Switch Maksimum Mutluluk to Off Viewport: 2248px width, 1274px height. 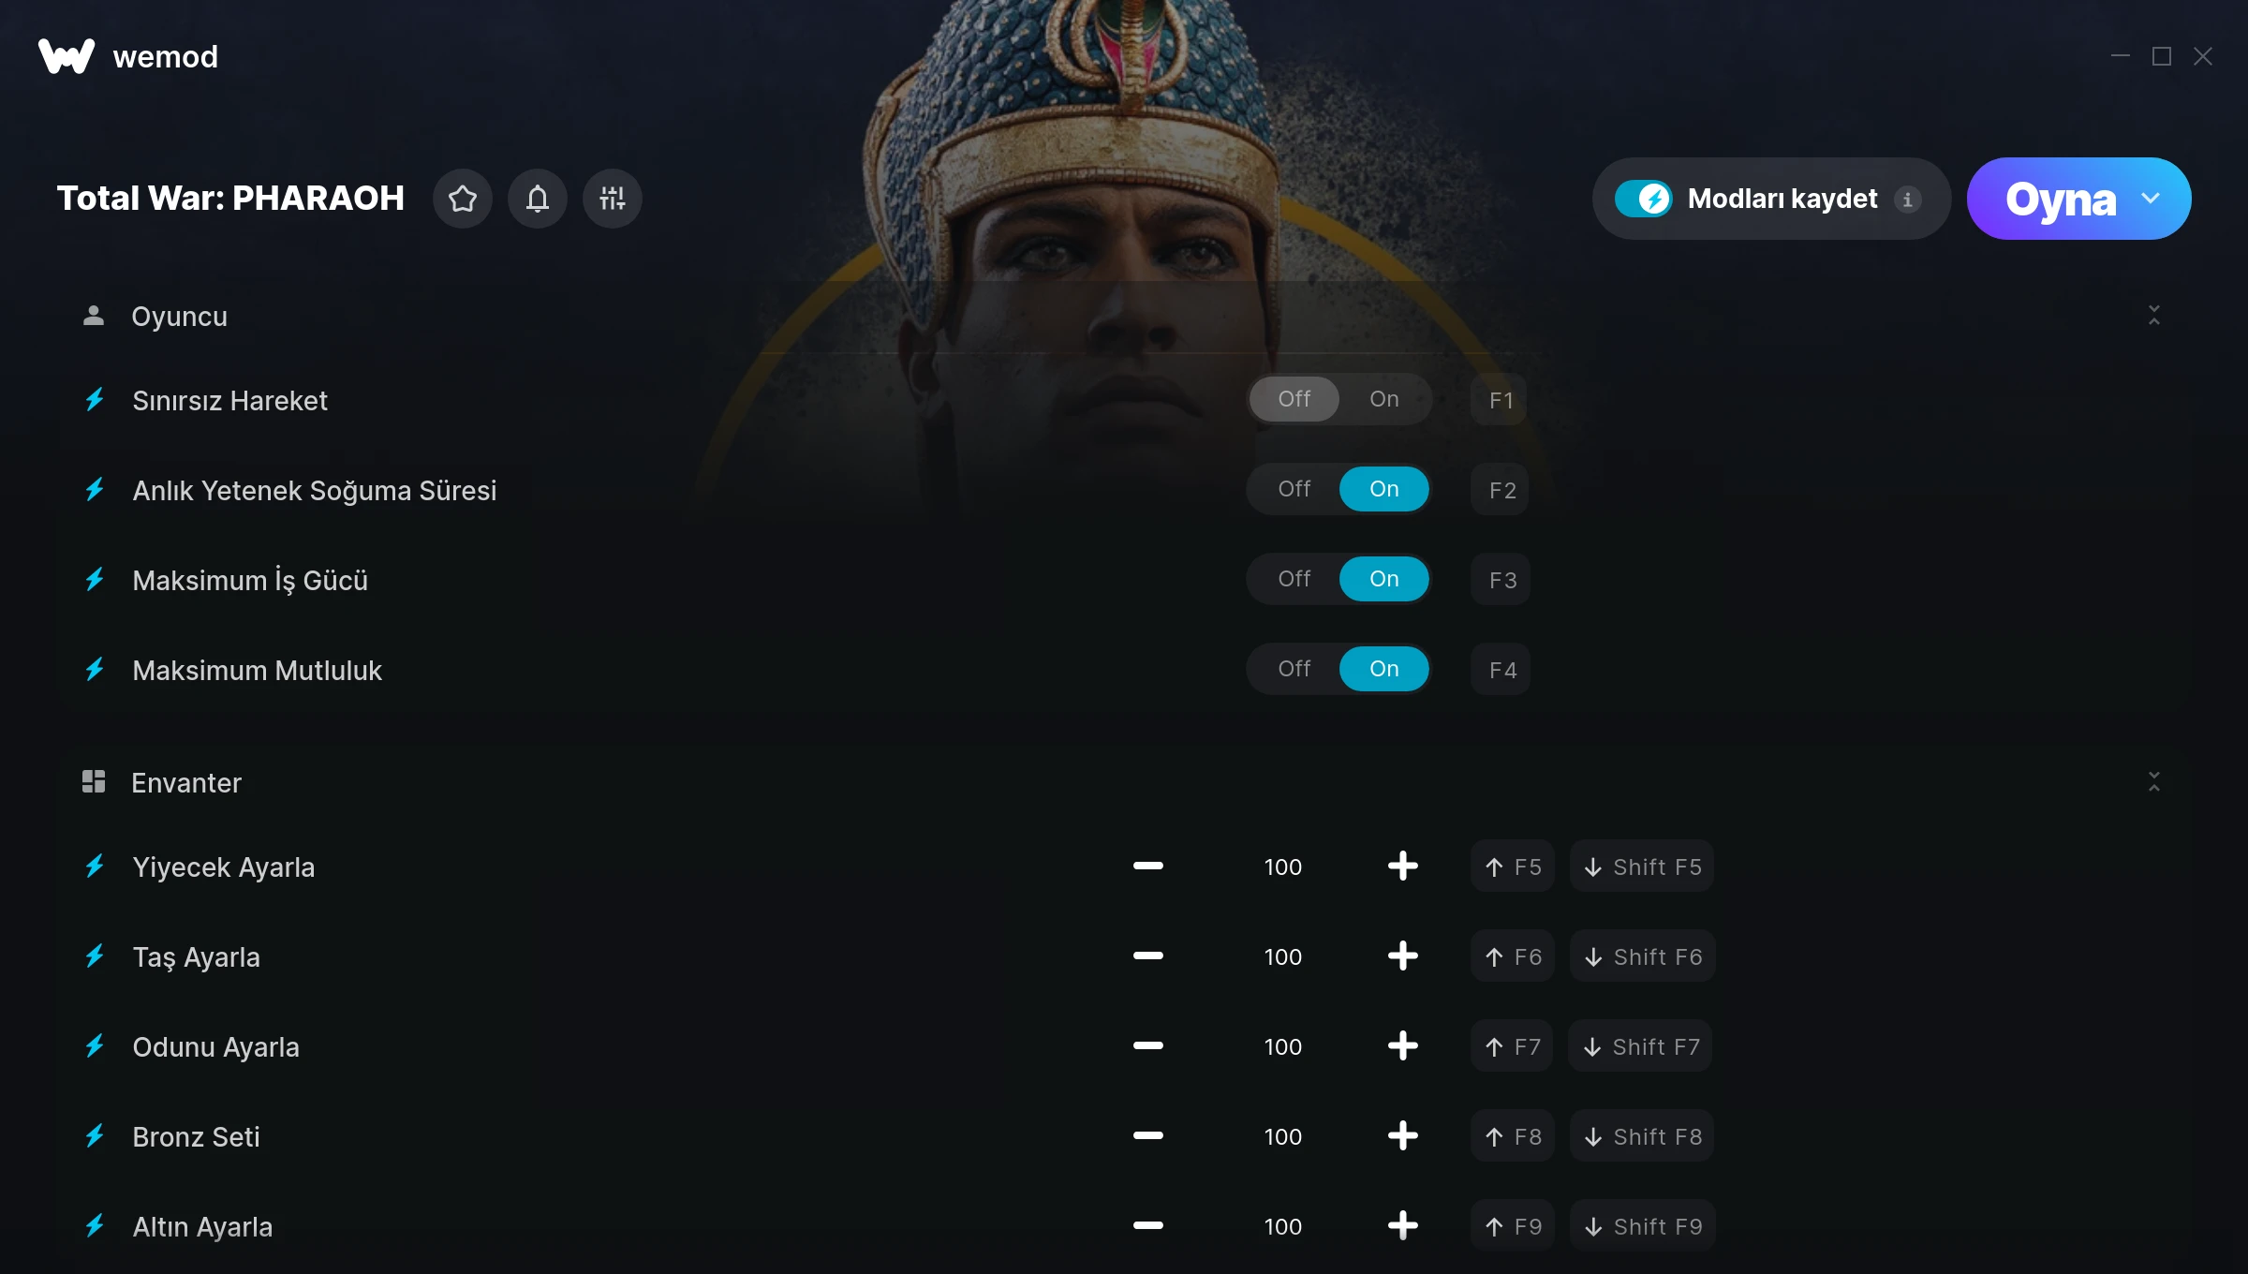pos(1294,669)
